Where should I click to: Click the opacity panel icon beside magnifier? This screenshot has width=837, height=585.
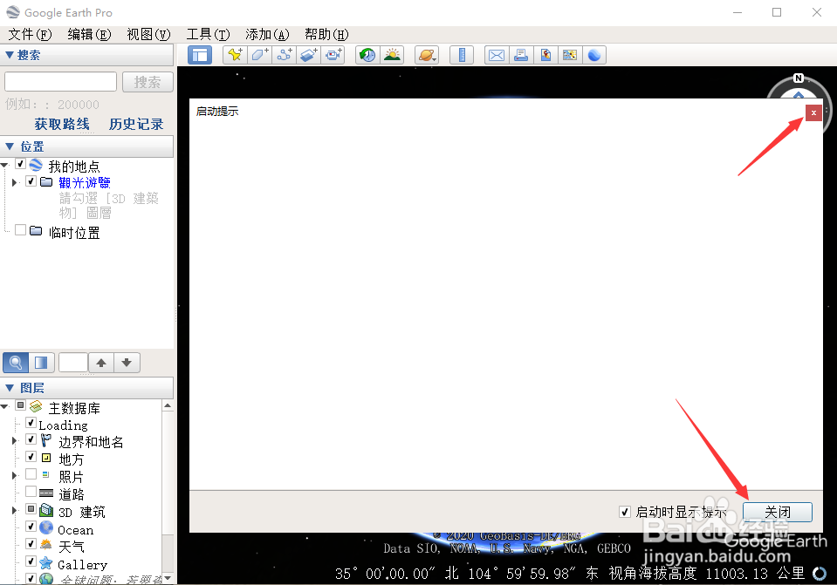point(41,363)
